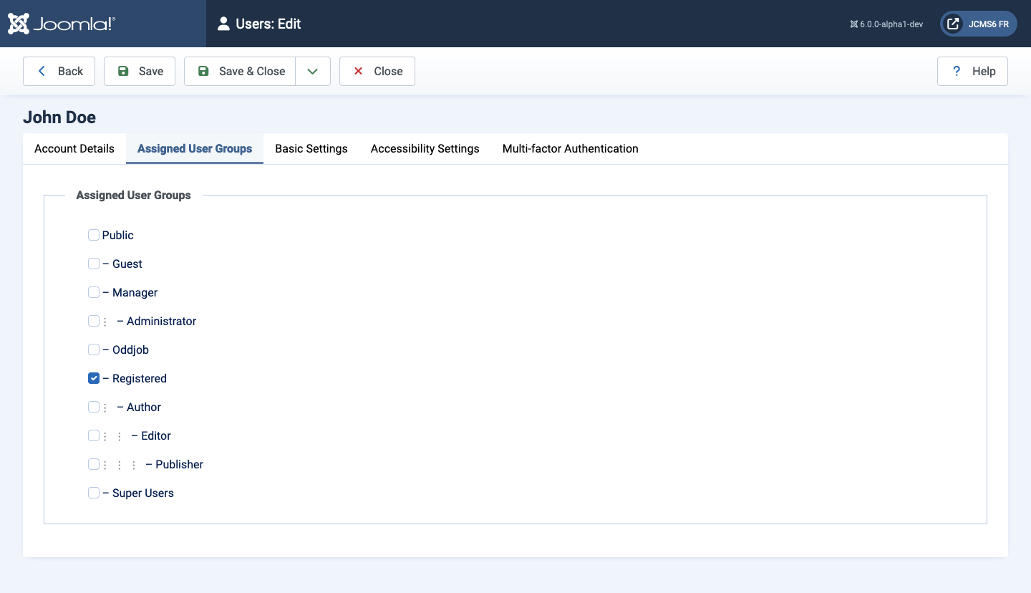The image size is (1031, 593).
Task: Check the Oddjob group checkbox
Action: pos(94,349)
